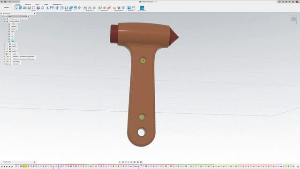Expand the Origen folder
Screen dimensions: 300x169
tap(5, 44)
